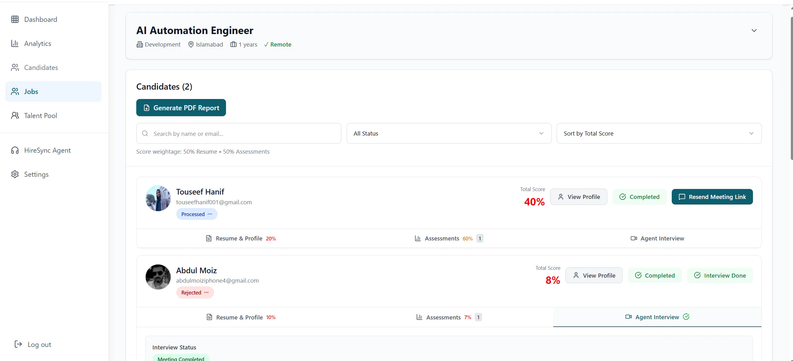The image size is (793, 361).
Task: Click the green check after Abdul's Agent Interview
Action: (x=686, y=317)
